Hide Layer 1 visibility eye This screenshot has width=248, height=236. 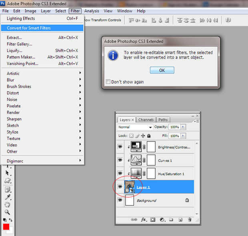pyautogui.click(x=120, y=187)
